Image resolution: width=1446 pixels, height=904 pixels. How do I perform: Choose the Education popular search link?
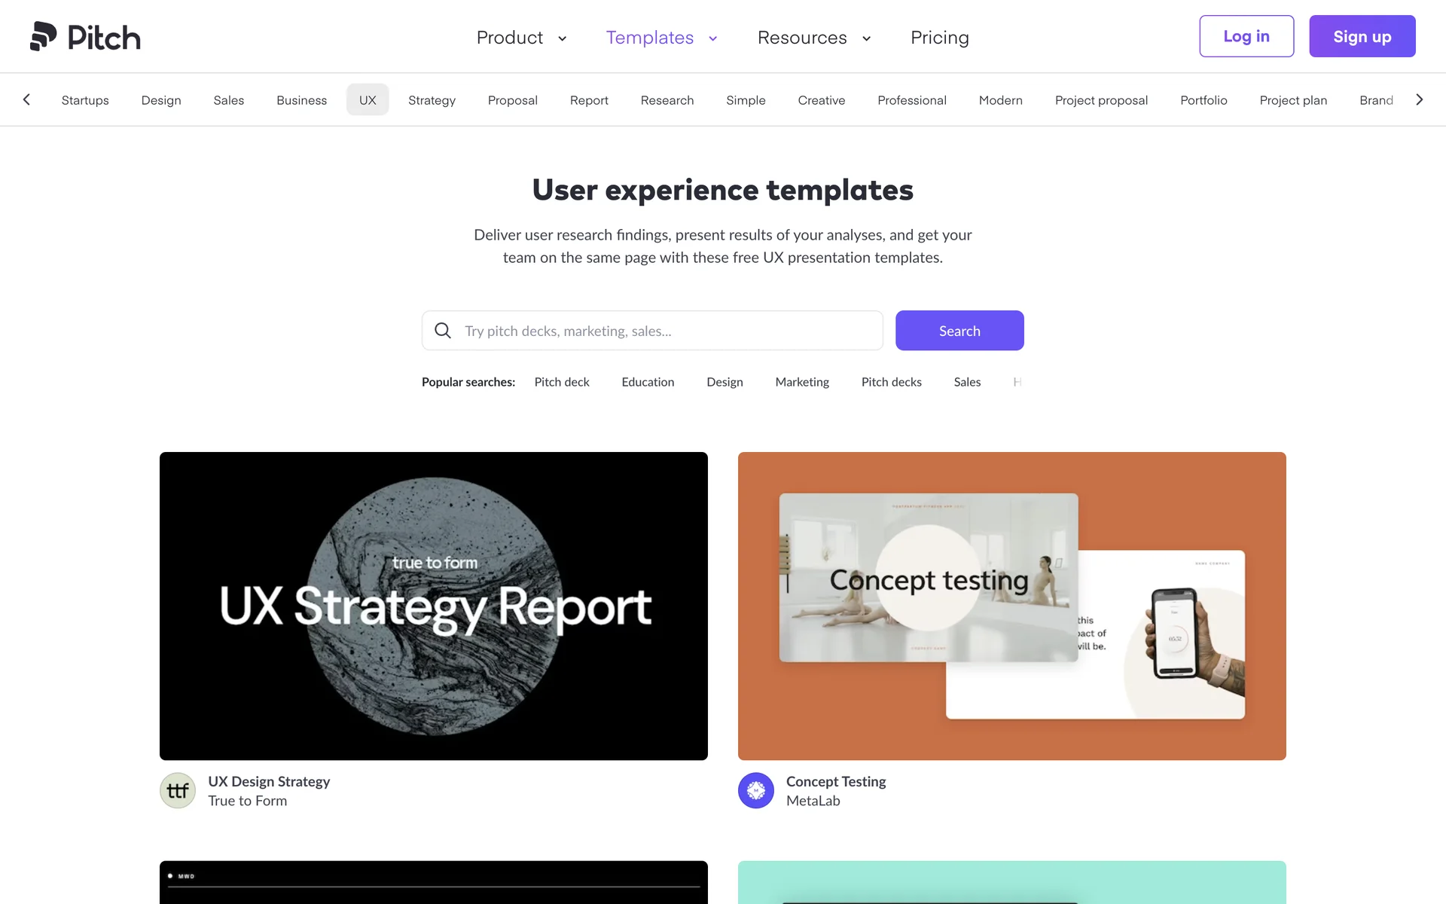point(648,382)
